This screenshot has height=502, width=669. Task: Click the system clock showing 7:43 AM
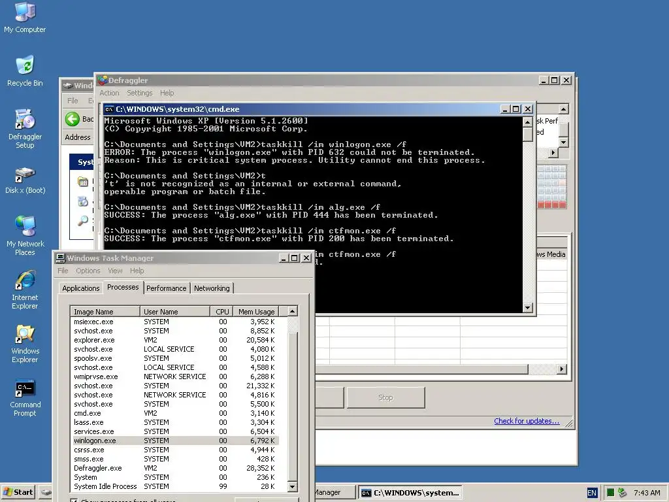(647, 493)
